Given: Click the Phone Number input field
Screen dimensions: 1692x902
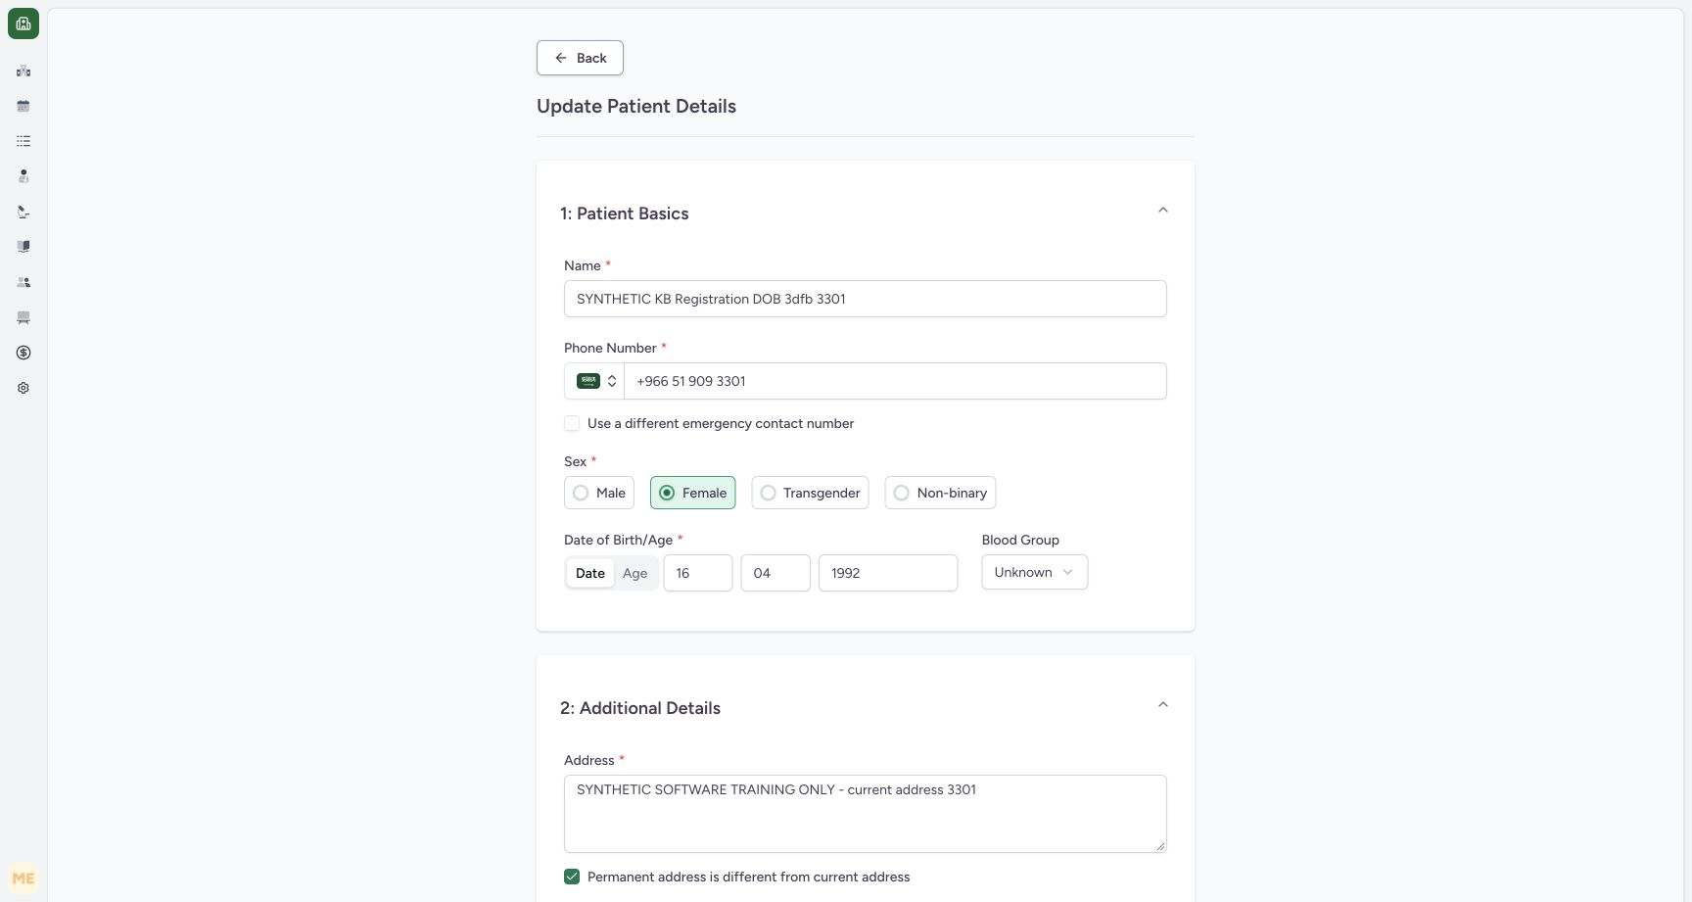Looking at the screenshot, I should (x=895, y=381).
